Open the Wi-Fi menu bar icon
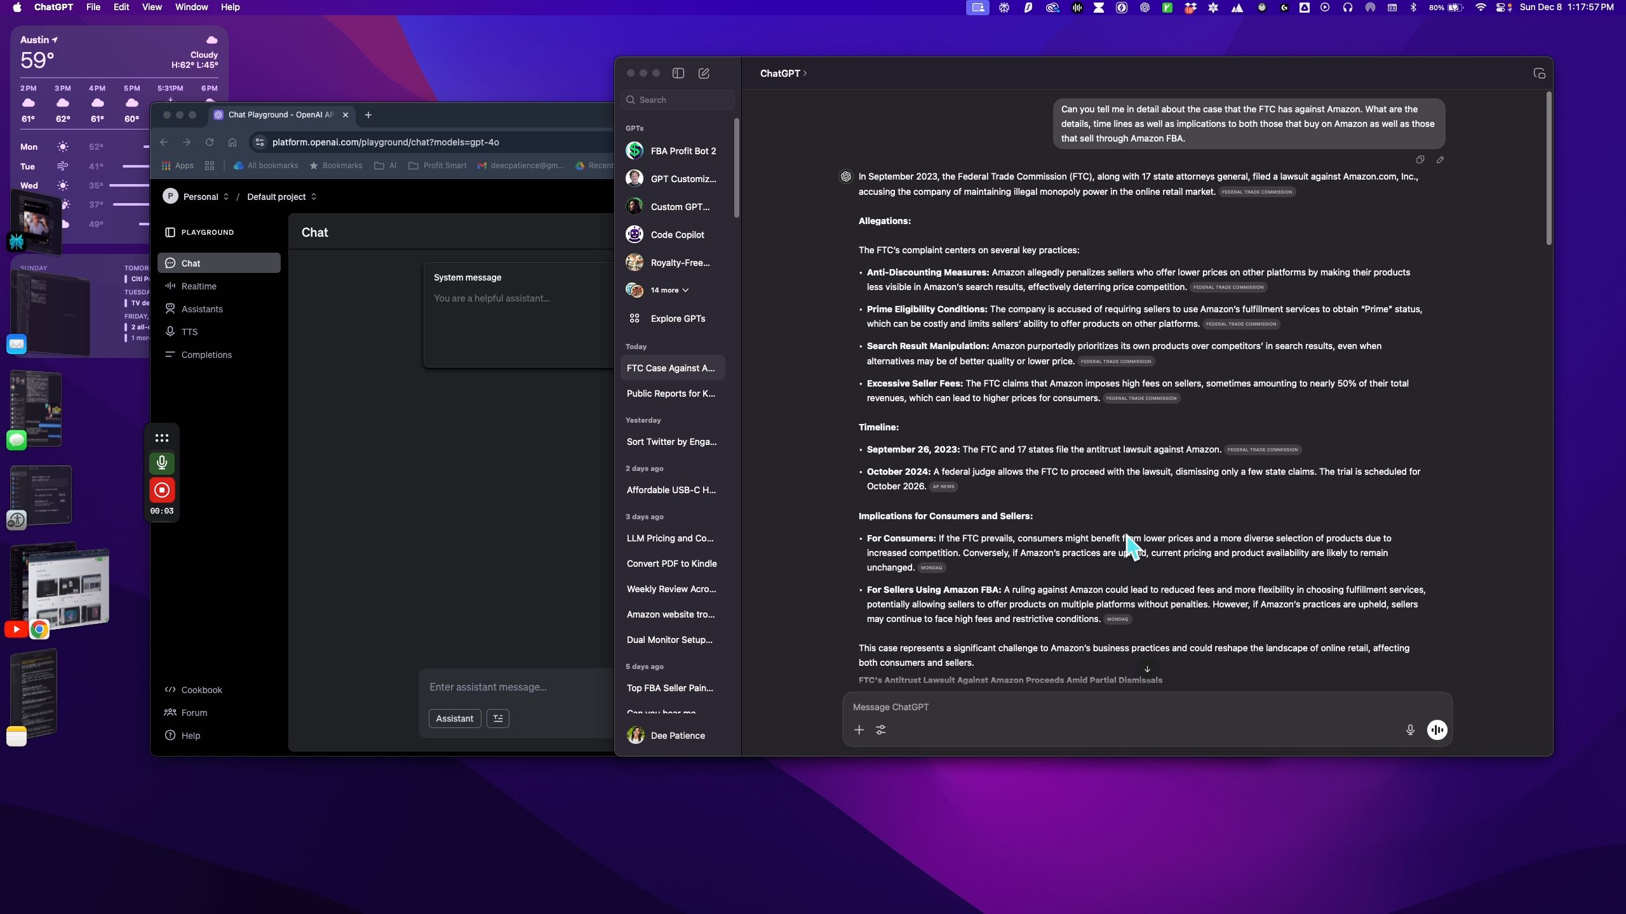Screen dimensions: 1626x914 (x=1481, y=8)
